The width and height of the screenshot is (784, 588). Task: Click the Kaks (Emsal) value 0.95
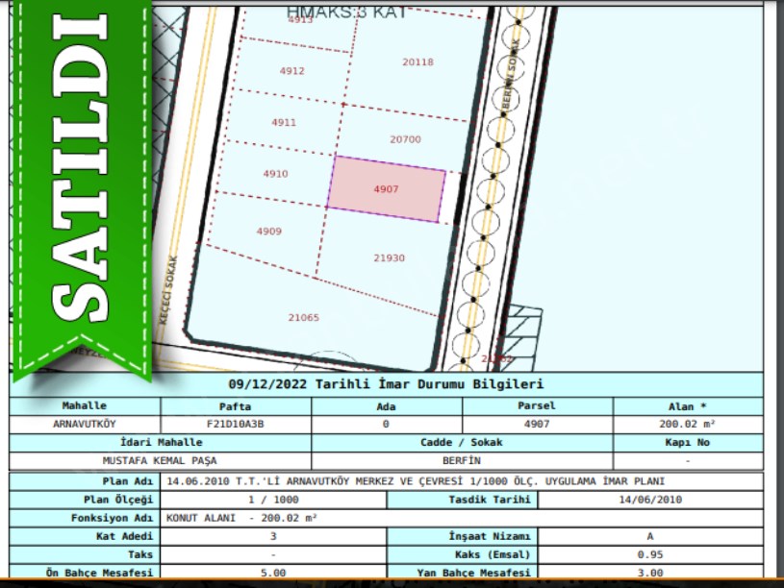(650, 554)
